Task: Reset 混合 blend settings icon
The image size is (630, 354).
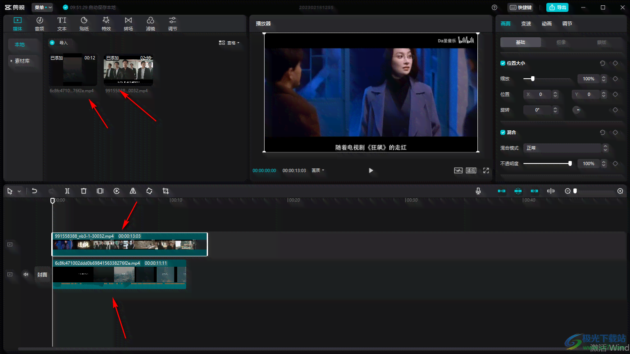Action: coord(603,132)
